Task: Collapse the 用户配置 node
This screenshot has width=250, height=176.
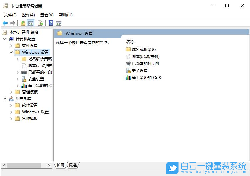Action: 5,99
